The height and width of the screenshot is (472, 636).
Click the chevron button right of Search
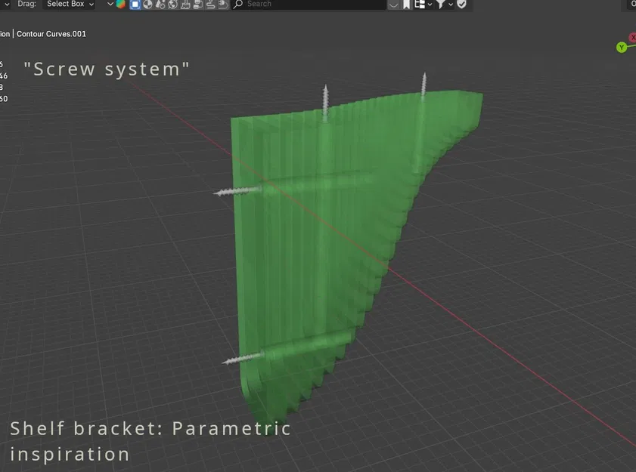point(393,5)
